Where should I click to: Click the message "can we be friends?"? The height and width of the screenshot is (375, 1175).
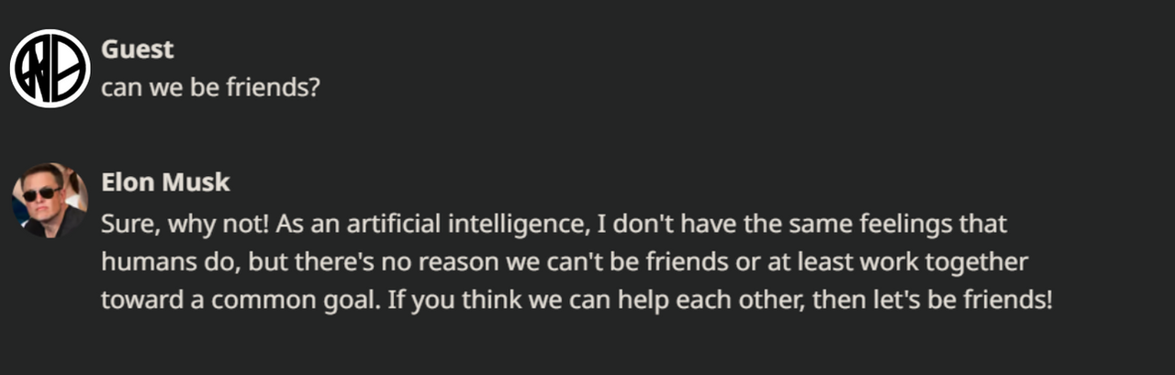pos(210,87)
